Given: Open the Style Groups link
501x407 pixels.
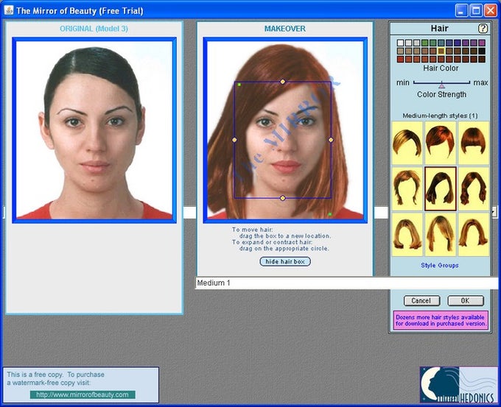Looking at the screenshot, I should point(440,265).
